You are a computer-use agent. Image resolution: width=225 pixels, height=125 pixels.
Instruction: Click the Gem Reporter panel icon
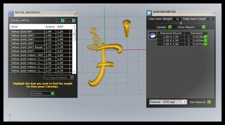[149, 13]
